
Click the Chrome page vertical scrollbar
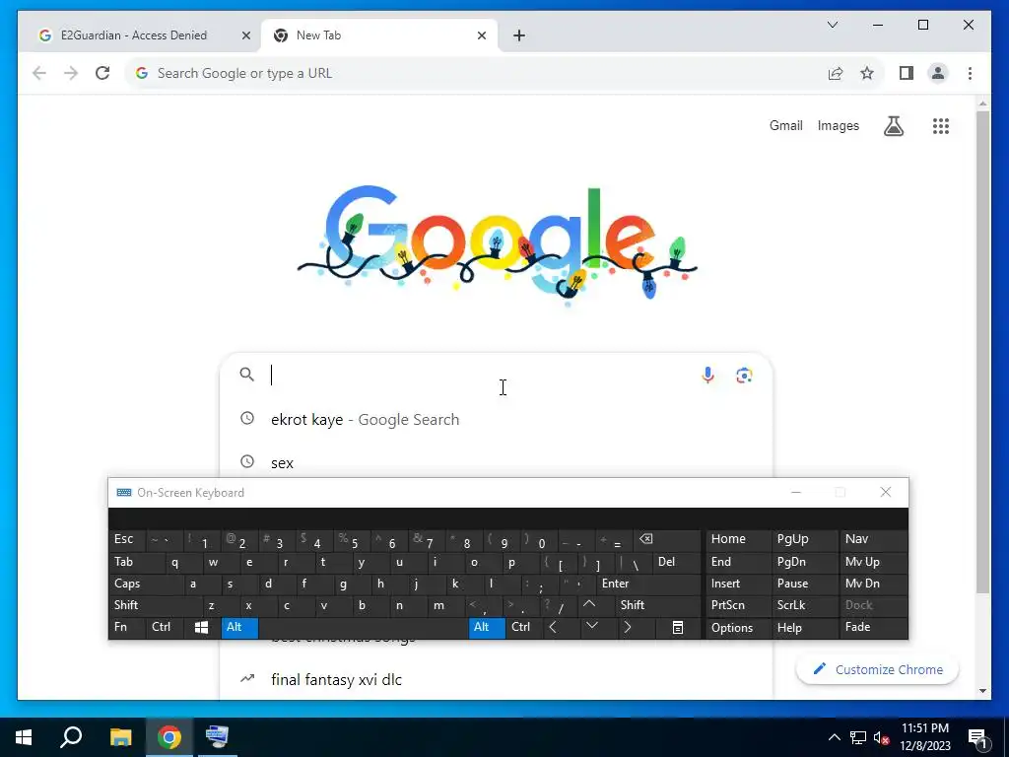click(x=982, y=351)
